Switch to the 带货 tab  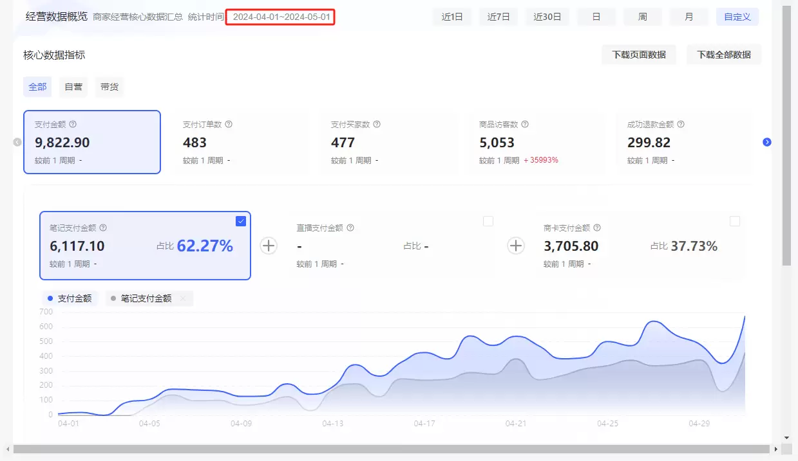click(109, 87)
